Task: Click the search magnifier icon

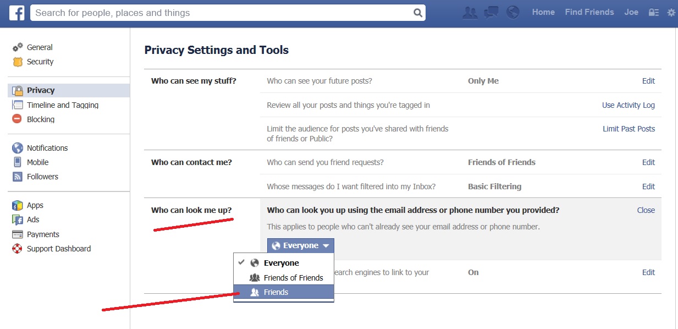Action: (418, 13)
